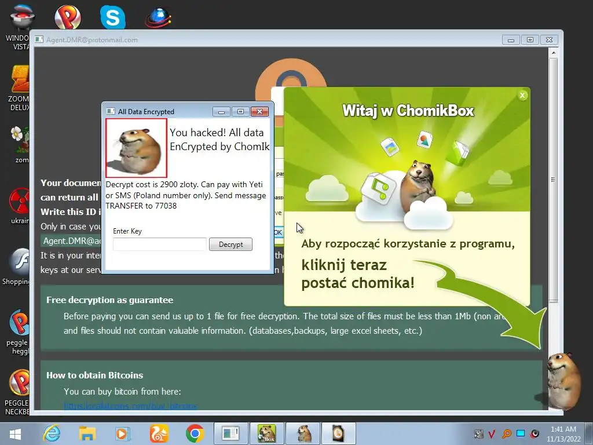
Task: Click the OK button behind the dialog
Action: pos(279,232)
